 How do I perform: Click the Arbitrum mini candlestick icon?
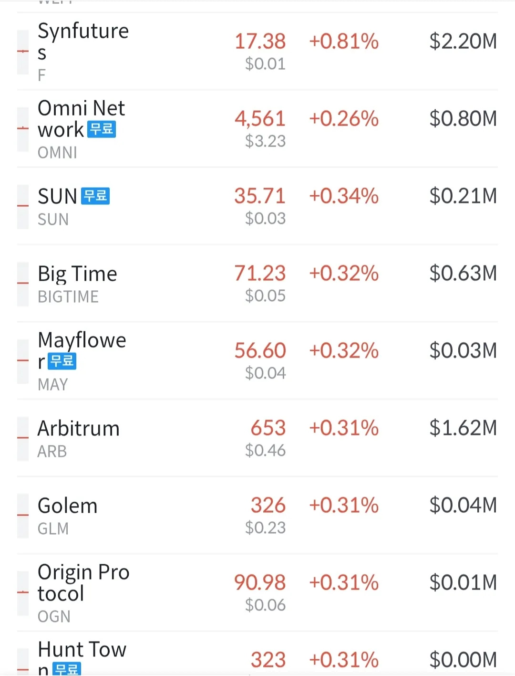pos(23,438)
